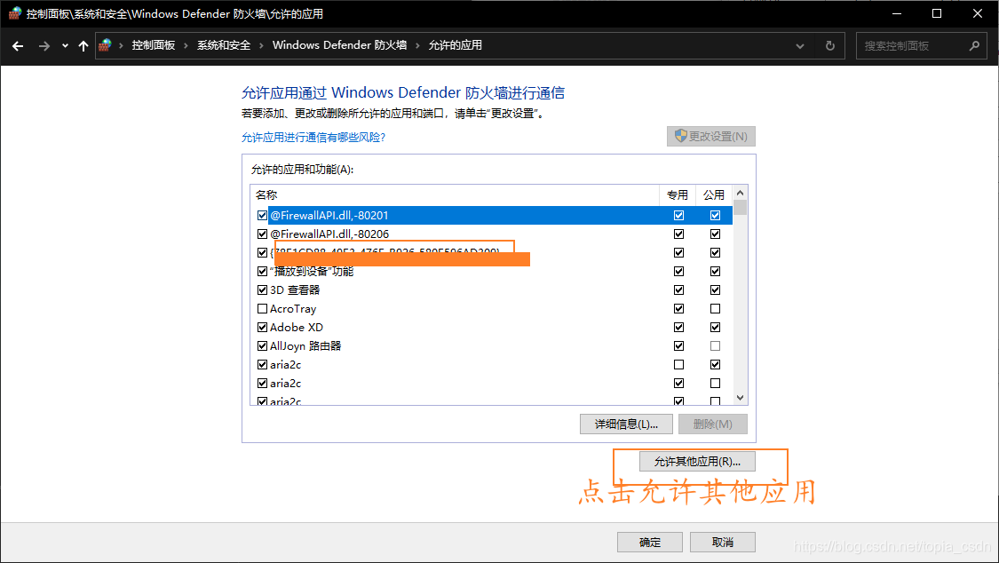999x563 pixels.
Task: Open 详细信息(L)... dialog
Action: pos(626,424)
